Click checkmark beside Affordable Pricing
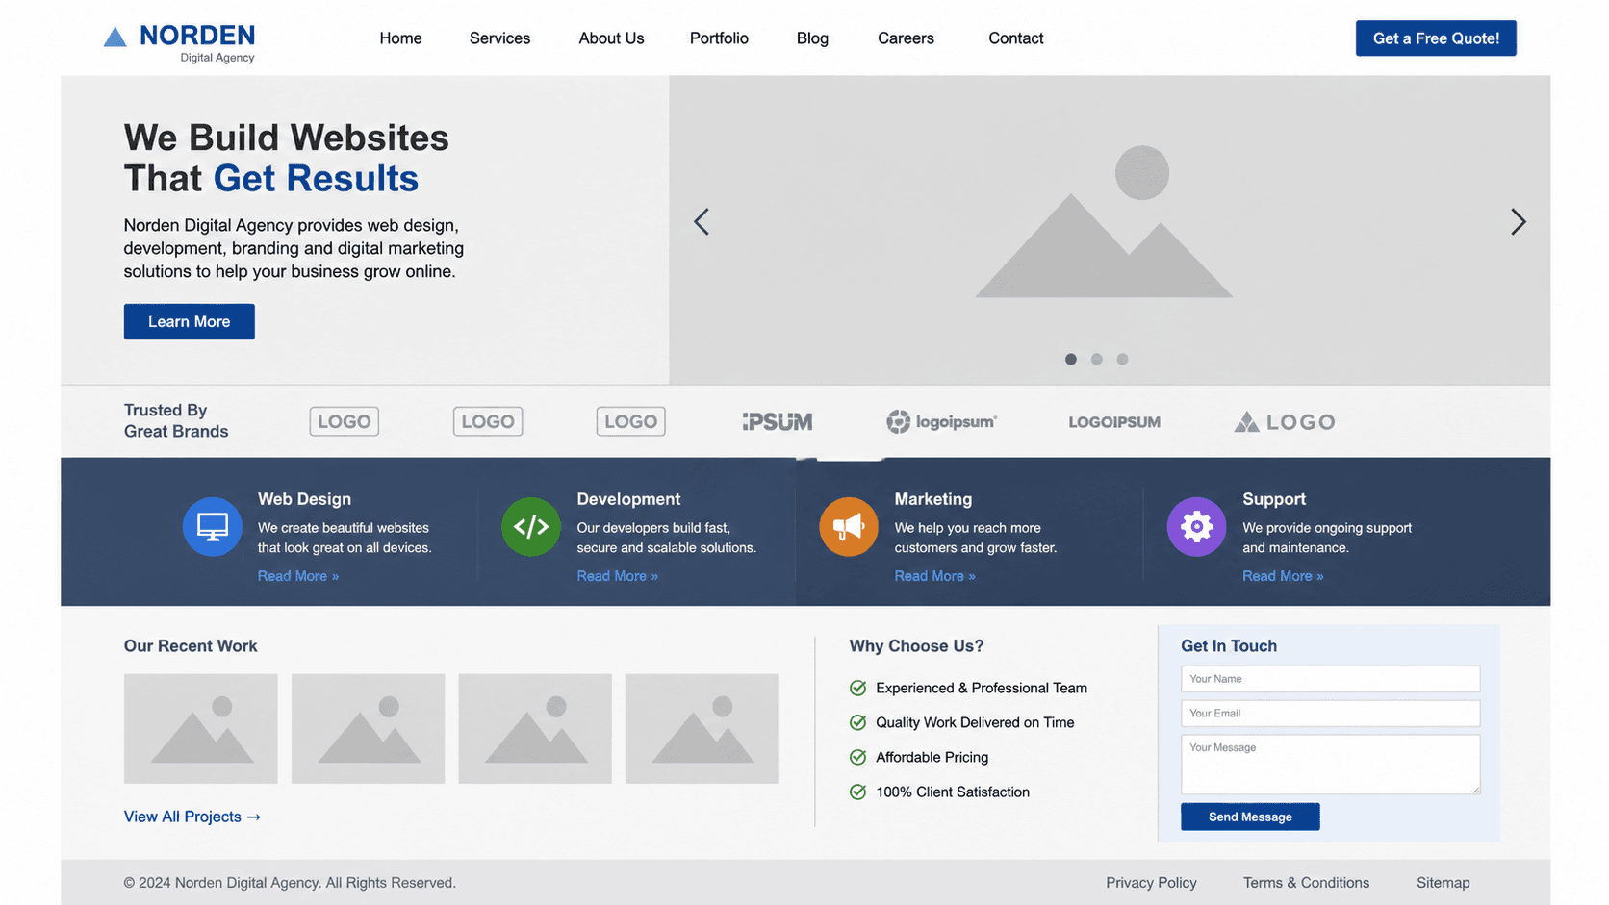This screenshot has width=1609, height=905. 857,757
